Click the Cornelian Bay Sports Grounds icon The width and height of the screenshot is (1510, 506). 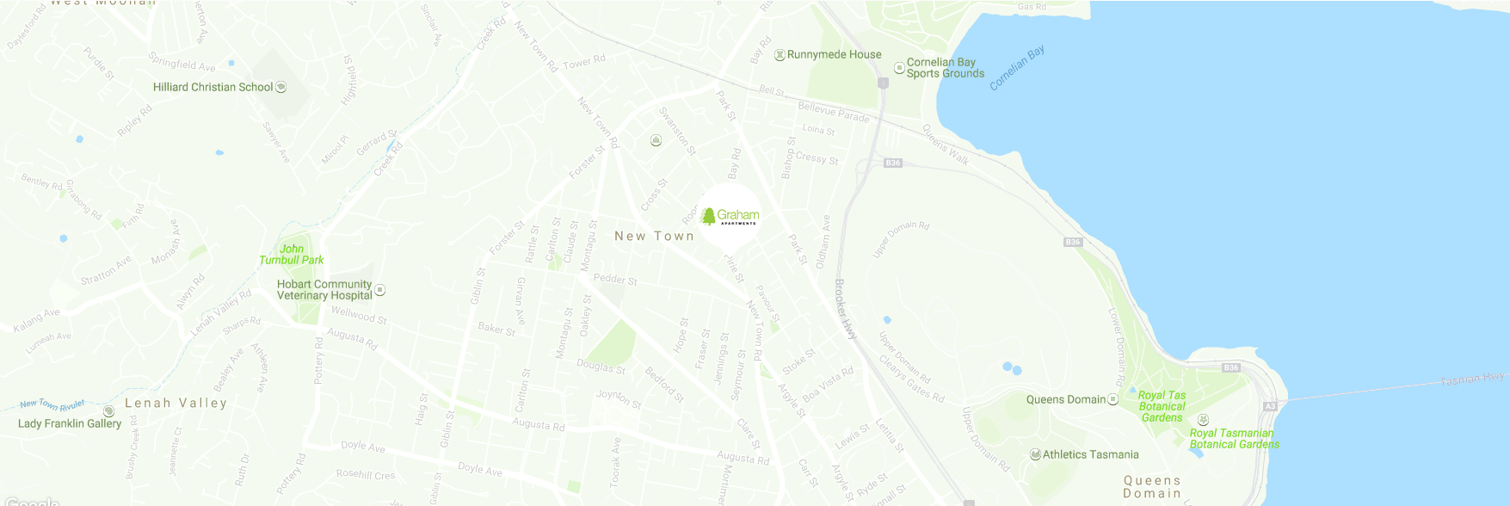[899, 67]
